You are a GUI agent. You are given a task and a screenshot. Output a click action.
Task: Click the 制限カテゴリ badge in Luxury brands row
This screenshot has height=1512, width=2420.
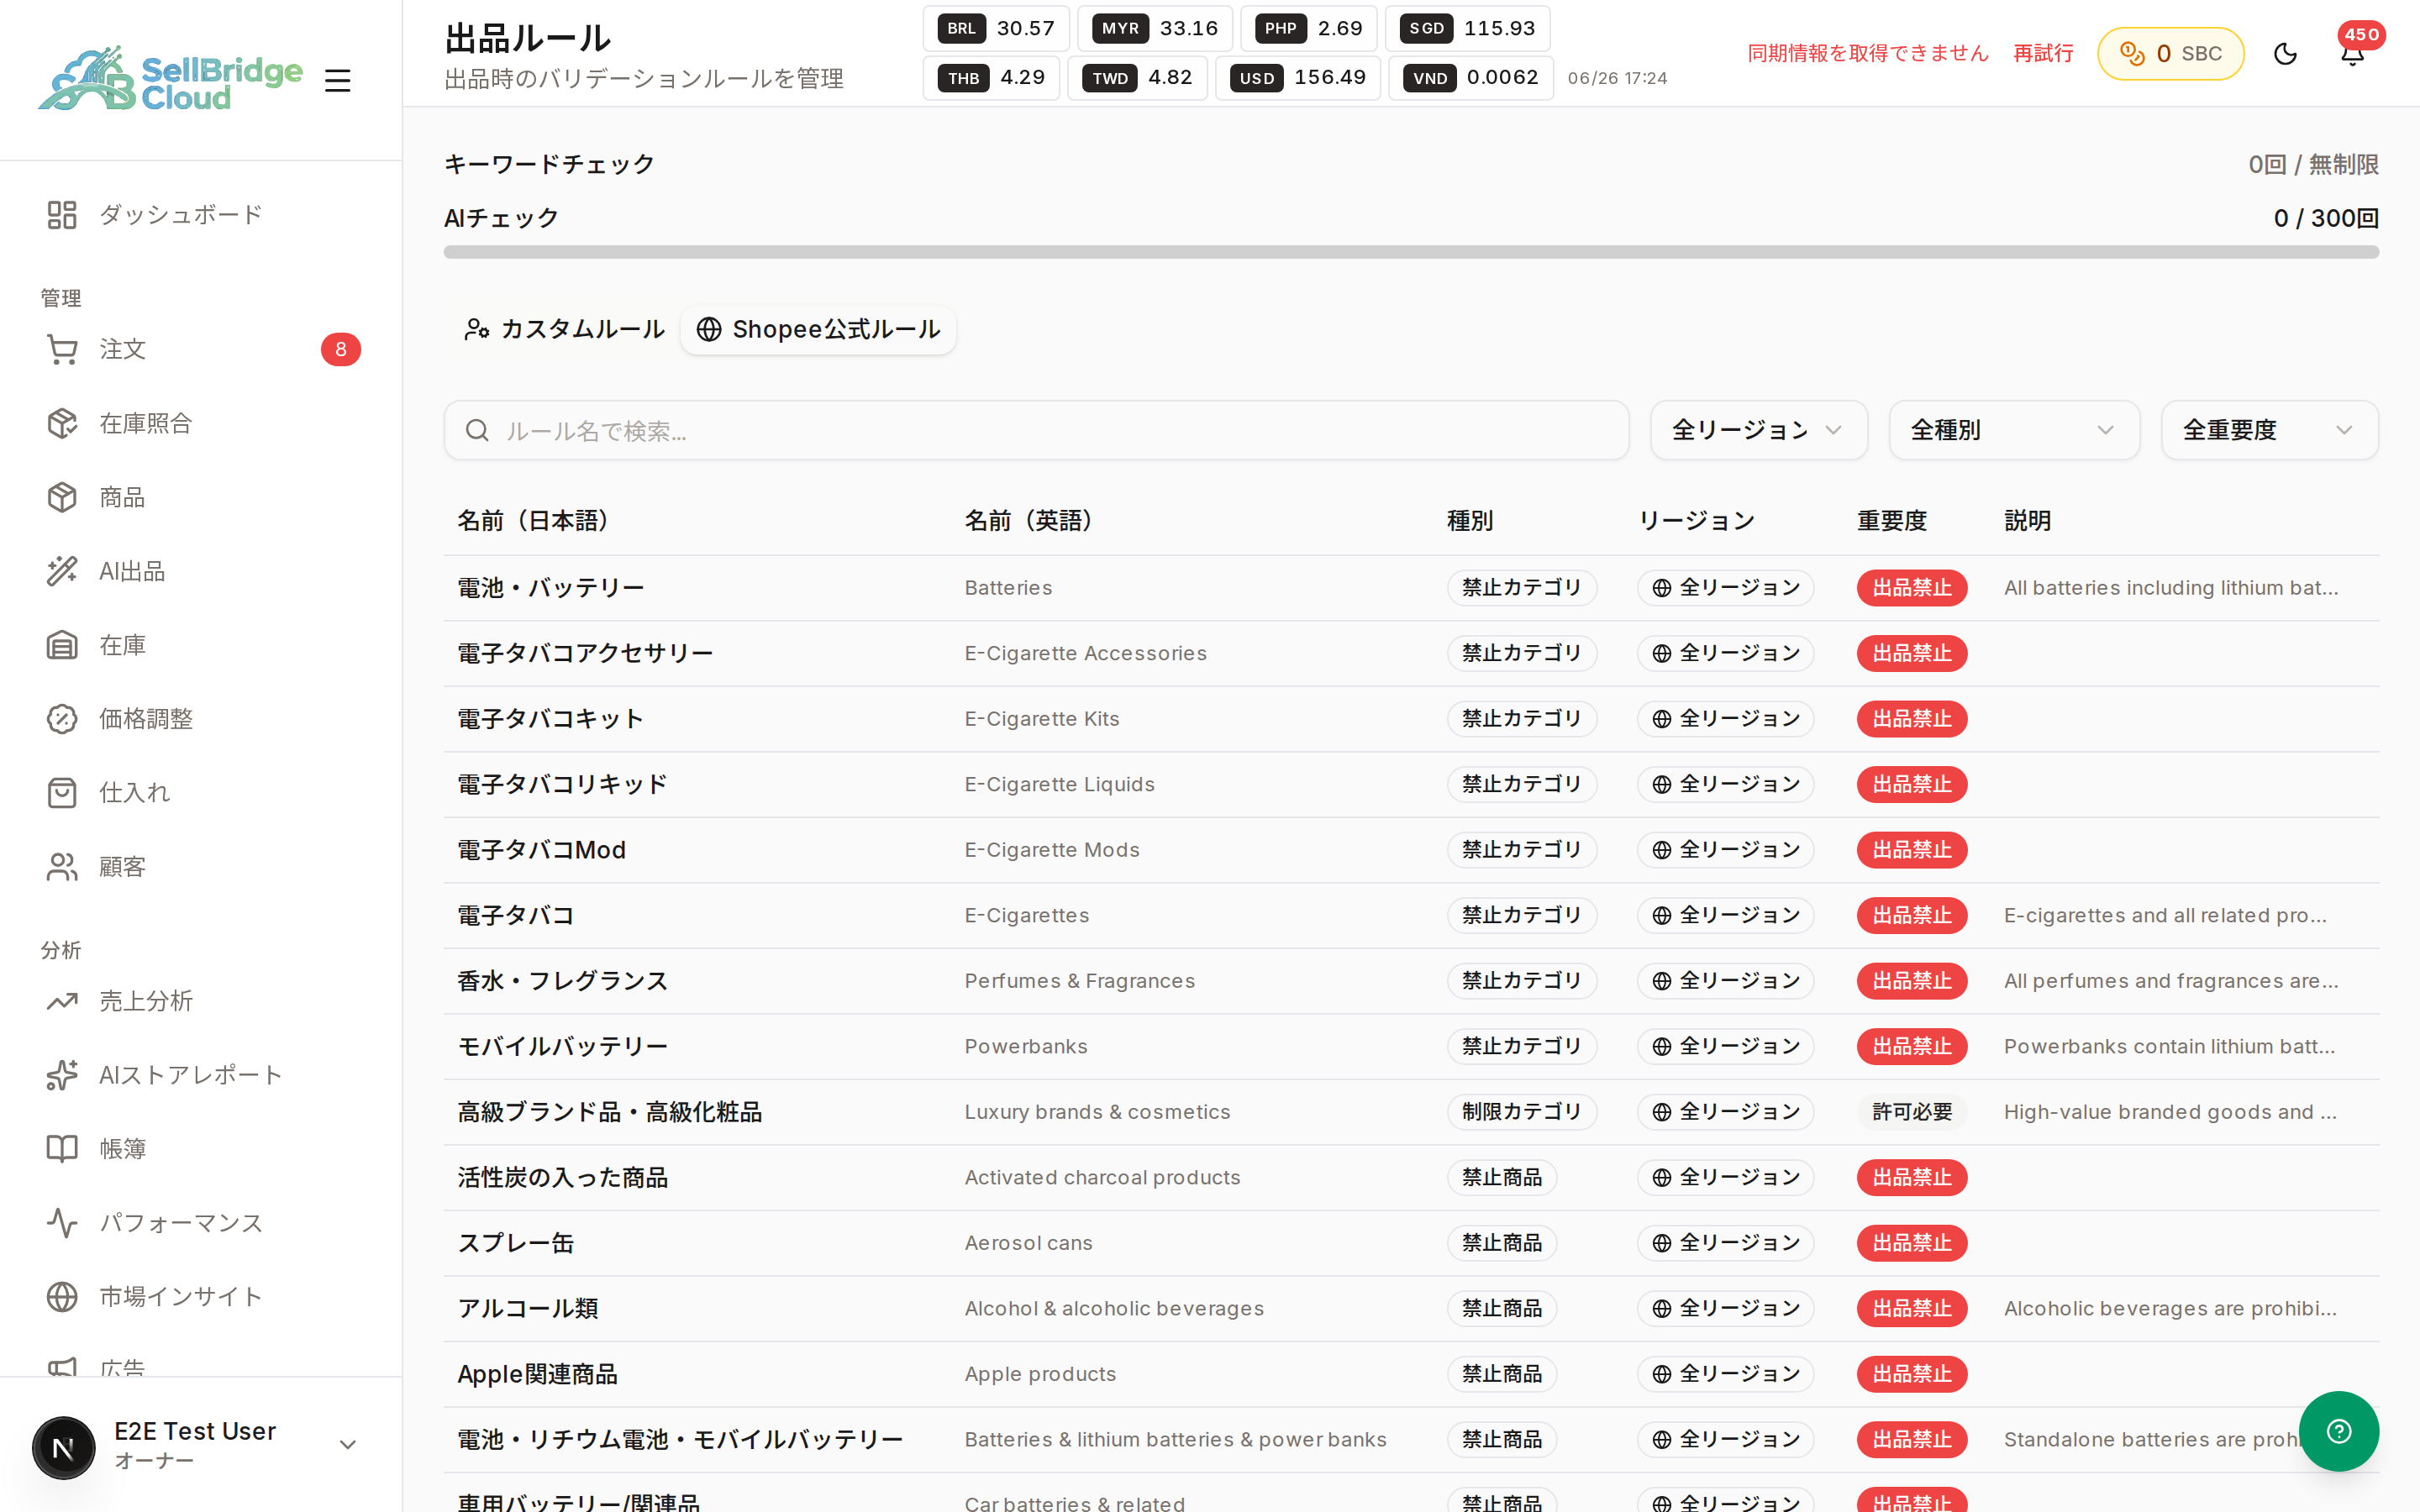(x=1522, y=1111)
